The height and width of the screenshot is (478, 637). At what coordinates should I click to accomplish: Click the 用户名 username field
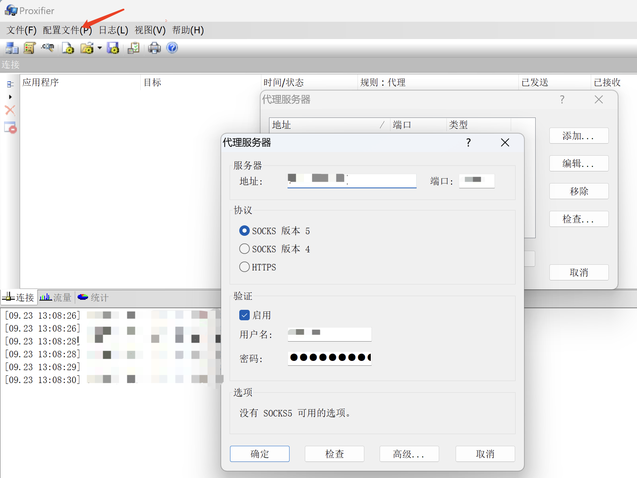pyautogui.click(x=329, y=334)
